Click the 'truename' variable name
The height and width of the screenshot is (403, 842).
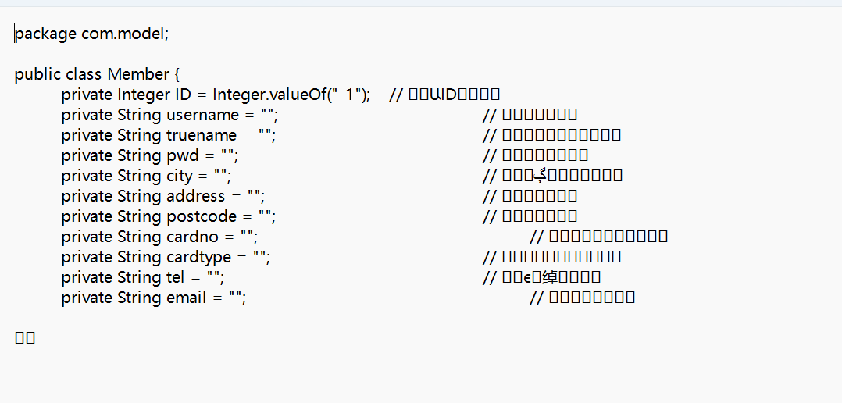(x=202, y=135)
